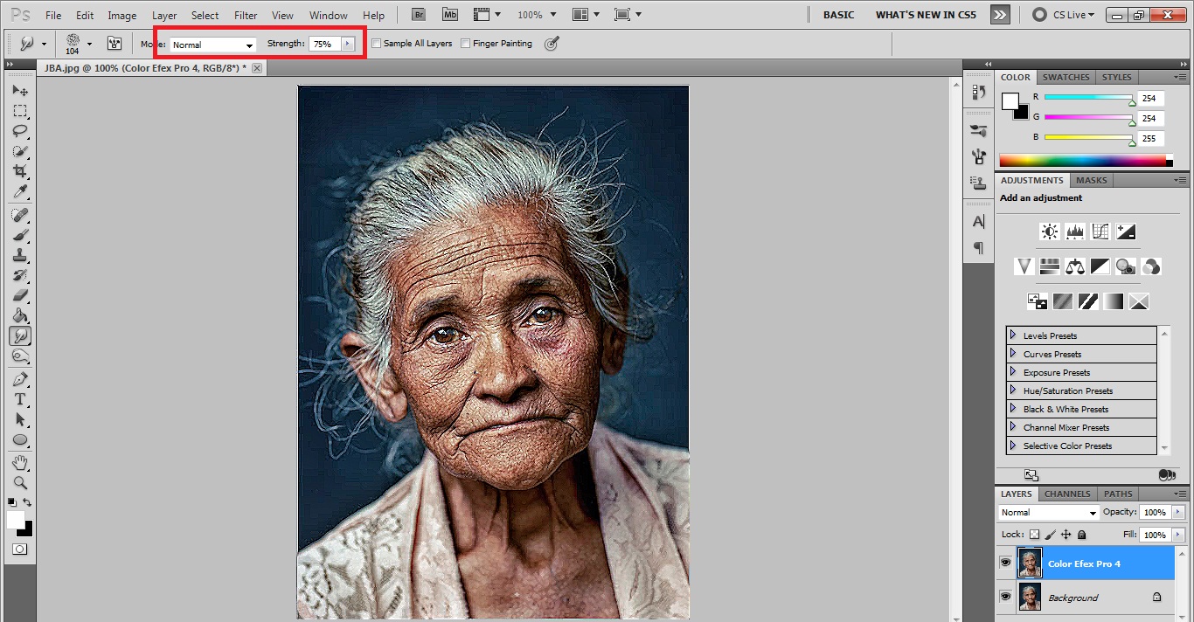Image resolution: width=1194 pixels, height=622 pixels.
Task: Select the Hand tool
Action: coord(19,462)
